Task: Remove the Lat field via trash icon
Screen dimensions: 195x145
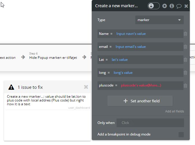Action: (185, 60)
